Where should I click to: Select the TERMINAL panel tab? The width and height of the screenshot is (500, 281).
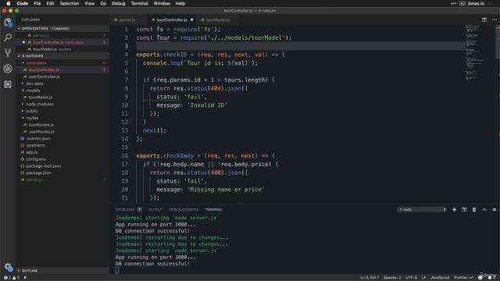[213, 210]
